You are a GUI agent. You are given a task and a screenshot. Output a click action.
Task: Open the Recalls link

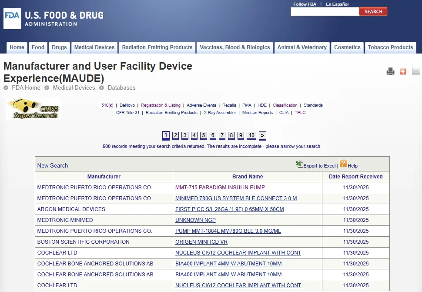tap(229, 105)
